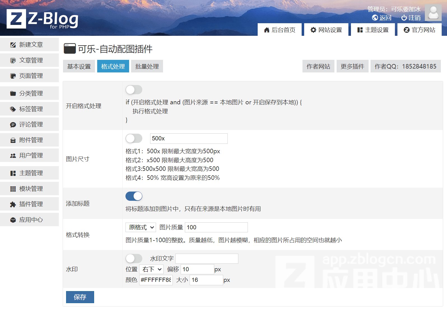Click the 500x image size field

pos(189,138)
